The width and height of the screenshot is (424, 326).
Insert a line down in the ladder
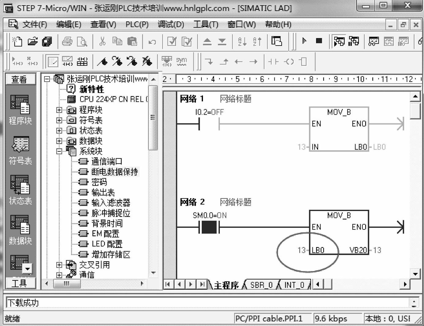209,62
